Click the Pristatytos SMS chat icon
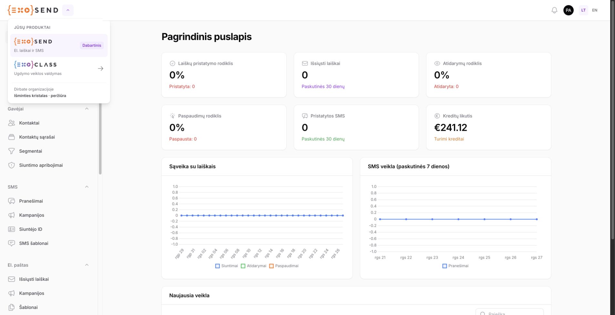The height and width of the screenshot is (315, 615). 305,116
